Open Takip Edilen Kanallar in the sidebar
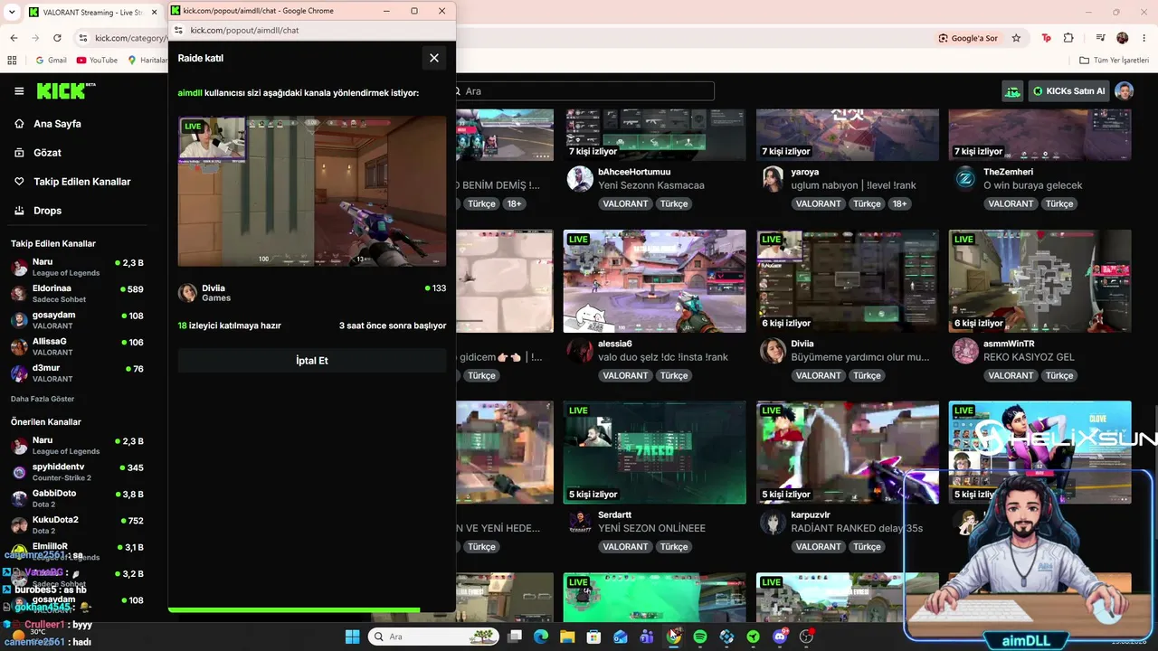Screen dimensions: 1158x651 coord(81,182)
